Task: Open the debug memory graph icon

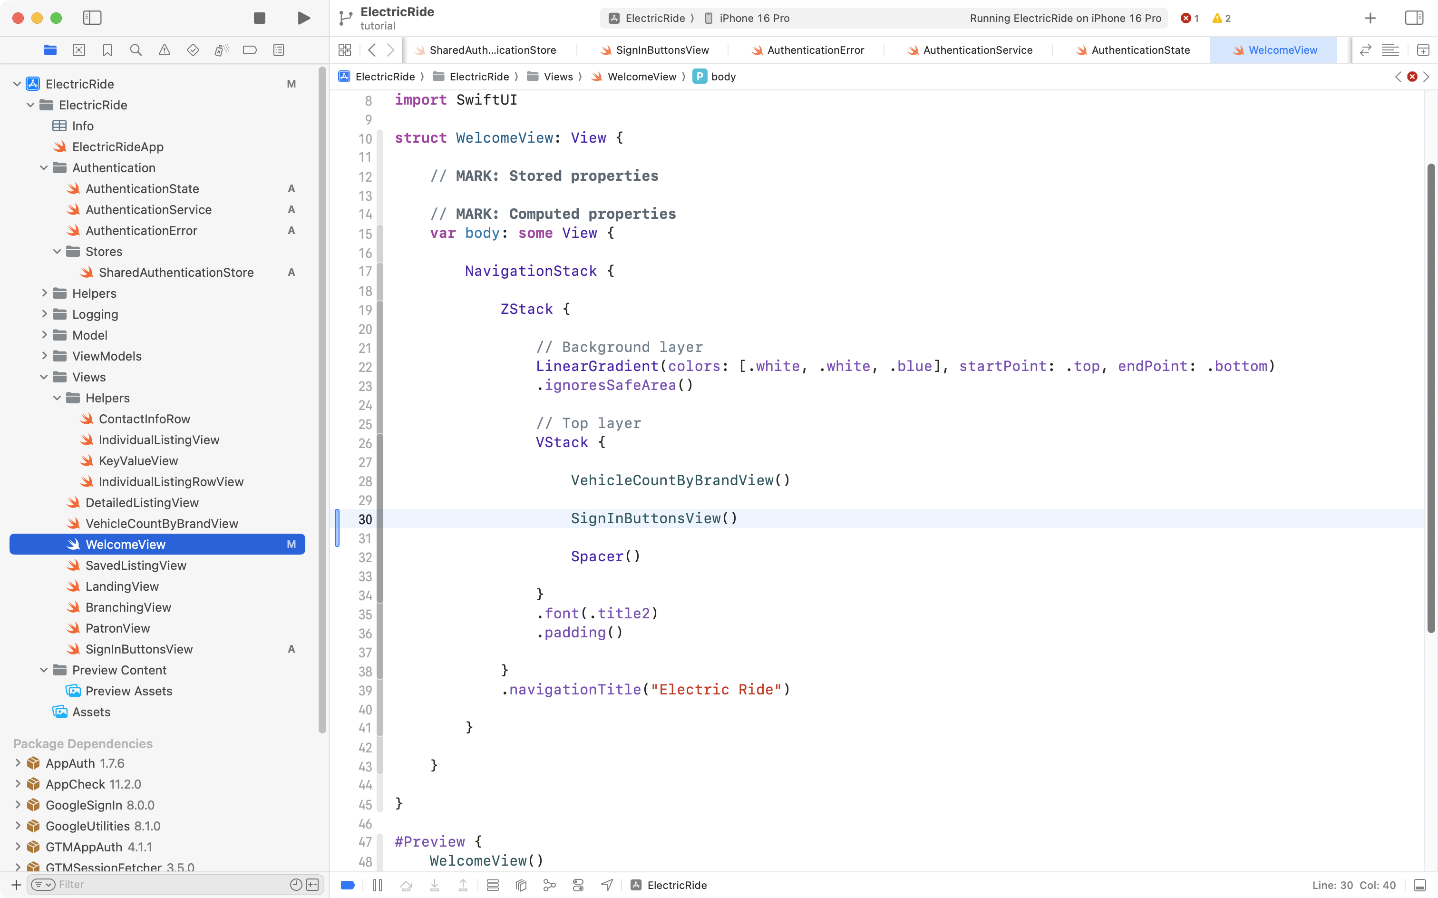Action: (x=550, y=885)
